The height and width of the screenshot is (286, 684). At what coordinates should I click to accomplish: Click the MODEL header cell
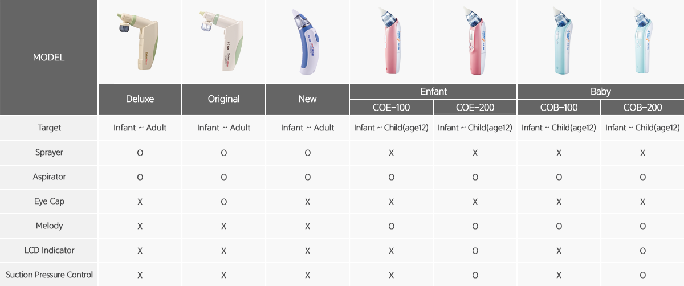[x=48, y=57]
